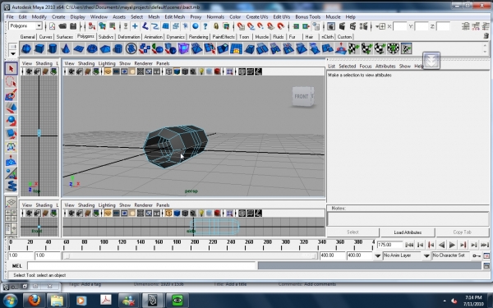This screenshot has height=308, width=493.
Task: Toggle the curves selection mask
Action: [155, 26]
